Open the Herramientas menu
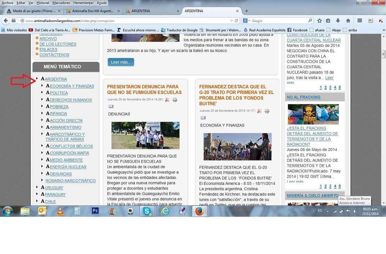Screen dimensions: 386x254 83,3
